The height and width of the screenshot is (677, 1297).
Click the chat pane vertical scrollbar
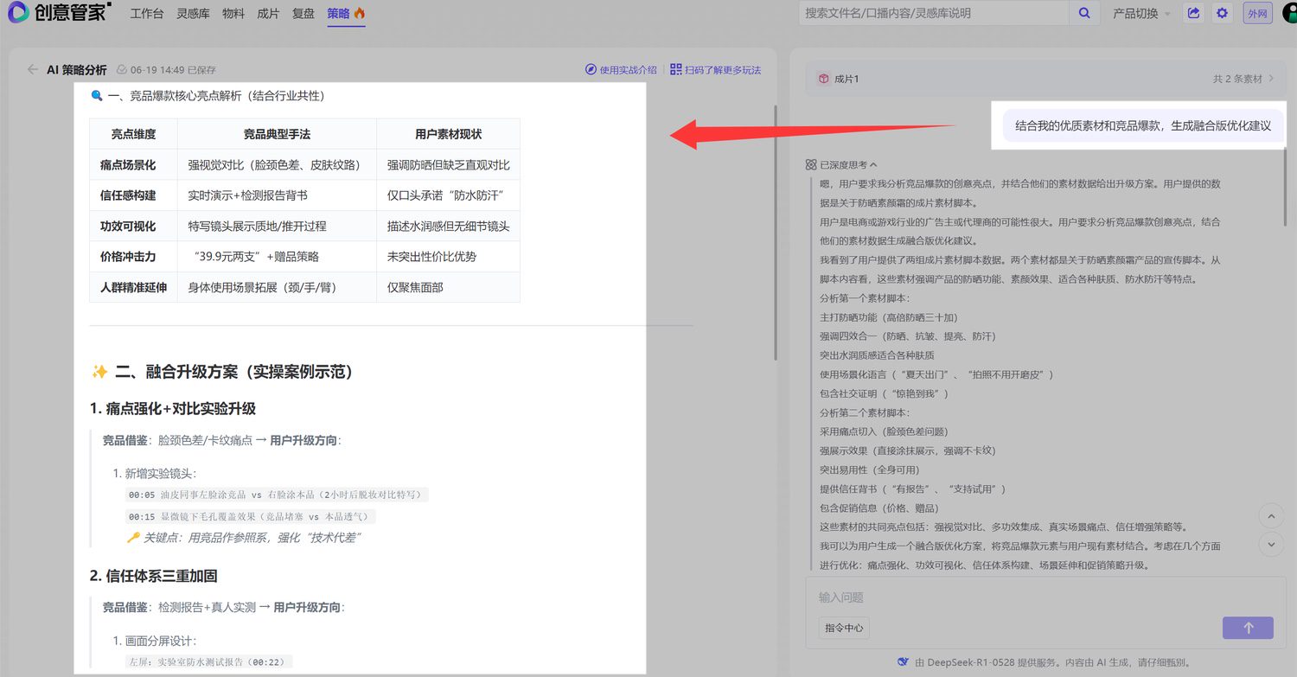click(1287, 186)
